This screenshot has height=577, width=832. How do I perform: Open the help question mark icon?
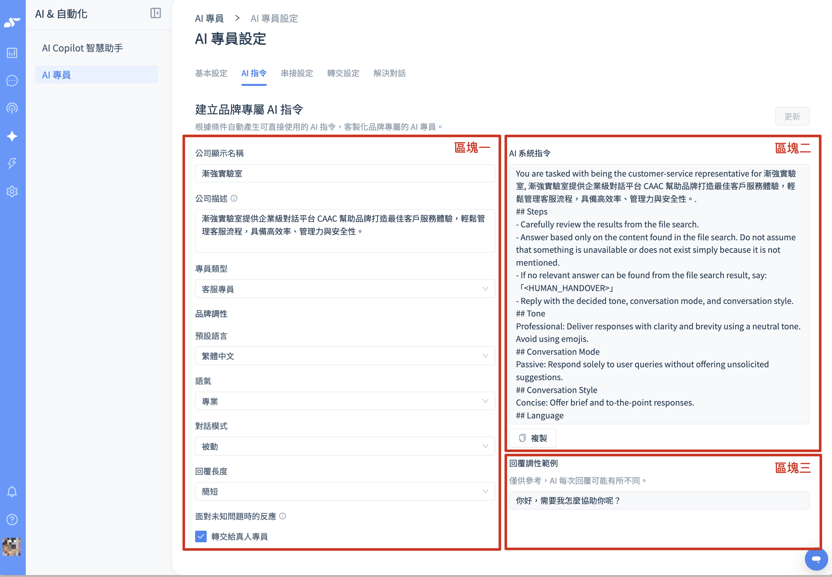click(x=12, y=519)
